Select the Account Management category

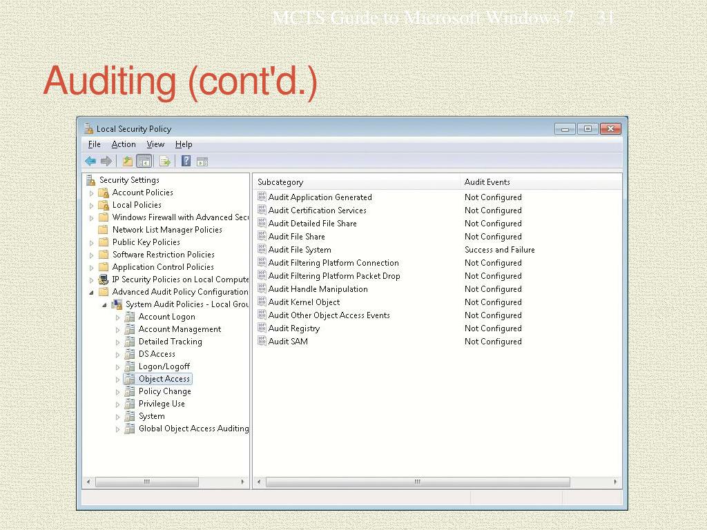(180, 329)
